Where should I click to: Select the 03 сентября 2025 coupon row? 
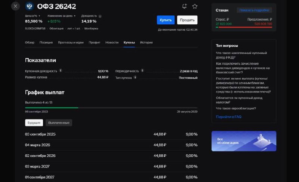click(x=111, y=134)
